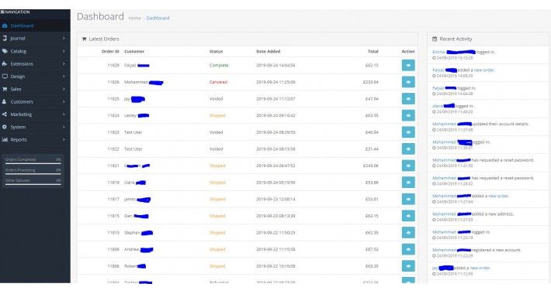This screenshot has width=551, height=294.
Task: View Test User order 11823 eye button
Action: pos(408,132)
